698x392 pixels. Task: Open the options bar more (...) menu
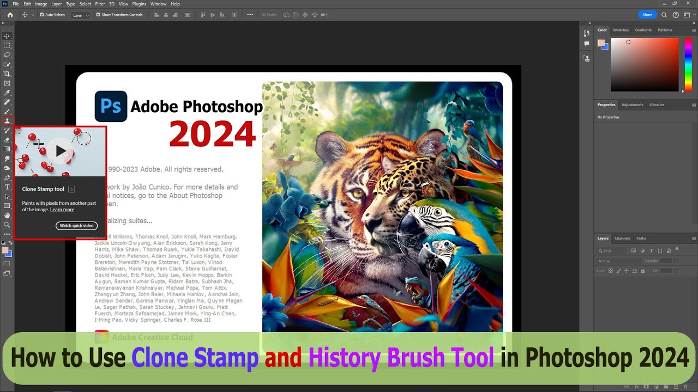250,15
